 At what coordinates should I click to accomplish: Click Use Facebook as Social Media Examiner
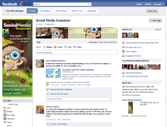pos(140,43)
